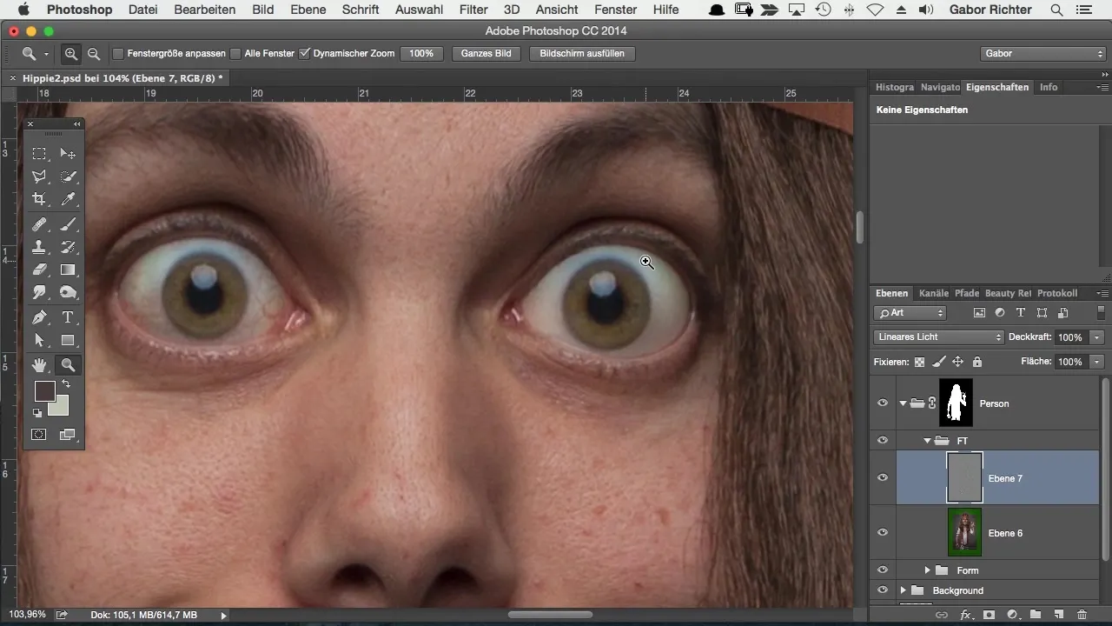This screenshot has height=626, width=1112.
Task: Select the Move tool
Action: (68, 154)
